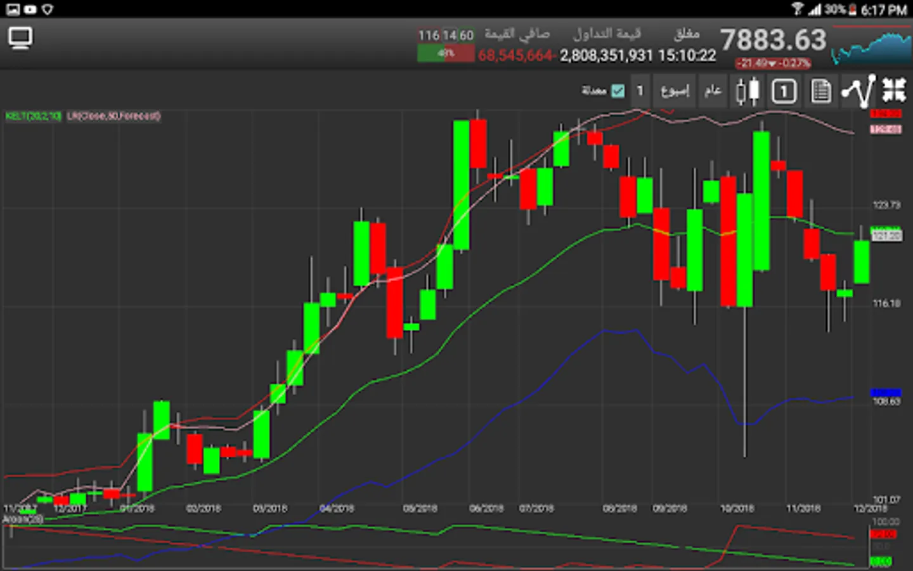Open the عام (year) range selector
Image resolution: width=913 pixels, height=571 pixels.
click(713, 91)
